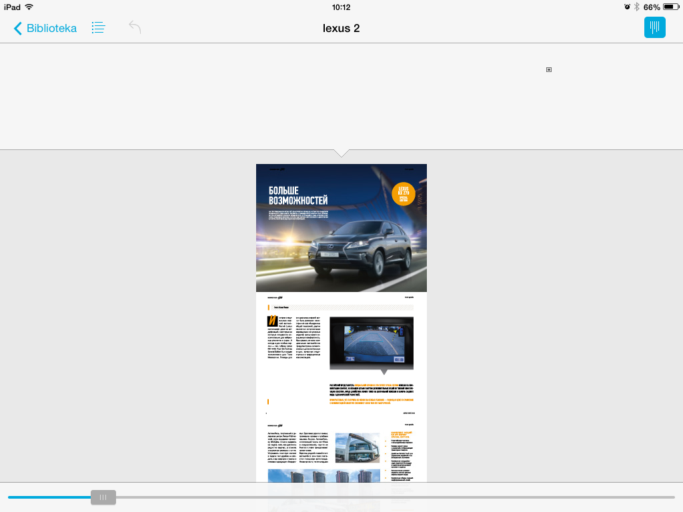The image size is (683, 512).
Task: Go back to Biblioteka library
Action: [45, 28]
